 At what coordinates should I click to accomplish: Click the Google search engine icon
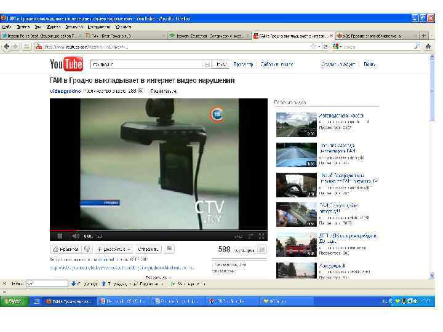pyautogui.click(x=335, y=47)
